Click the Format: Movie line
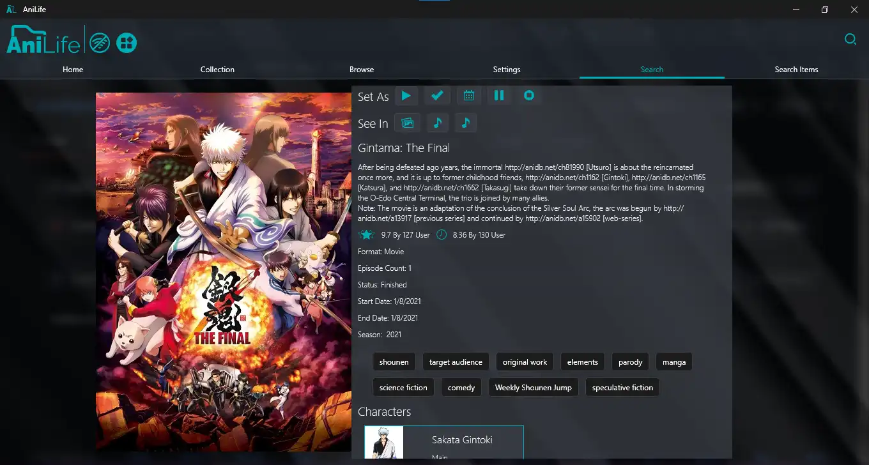Image resolution: width=869 pixels, height=465 pixels. (381, 252)
